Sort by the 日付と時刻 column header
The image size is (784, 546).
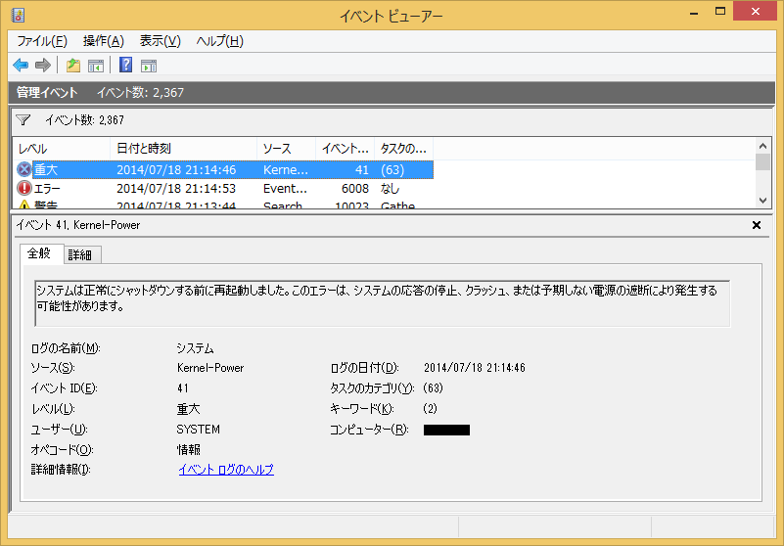(183, 149)
